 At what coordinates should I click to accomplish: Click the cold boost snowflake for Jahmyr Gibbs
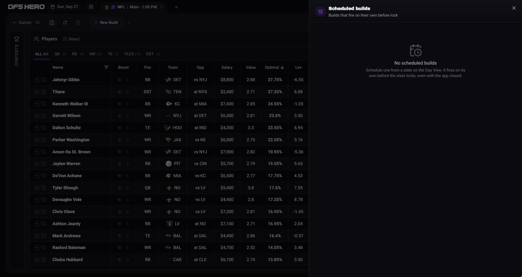point(119,80)
